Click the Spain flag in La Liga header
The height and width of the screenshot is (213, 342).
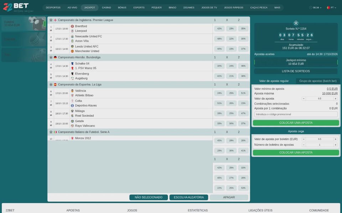point(55,84)
